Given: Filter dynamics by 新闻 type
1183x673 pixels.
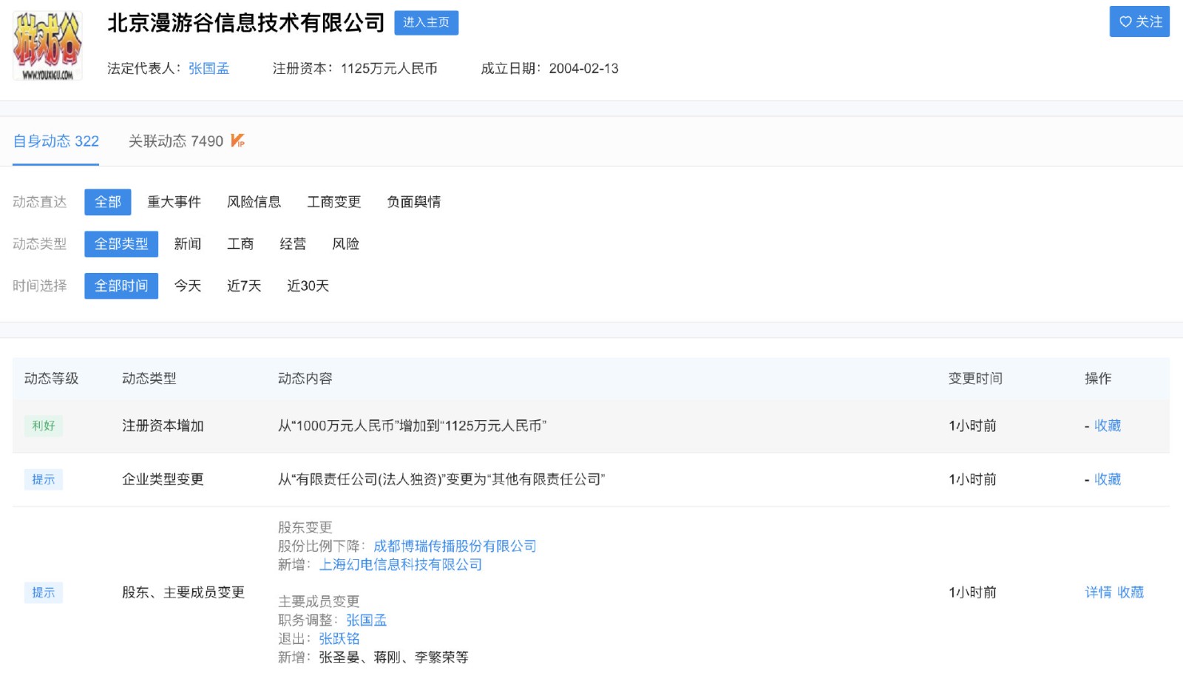Looking at the screenshot, I should 188,244.
